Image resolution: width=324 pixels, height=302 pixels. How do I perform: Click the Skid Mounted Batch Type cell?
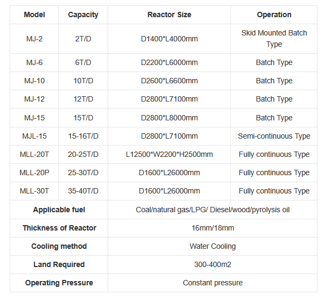click(x=274, y=39)
